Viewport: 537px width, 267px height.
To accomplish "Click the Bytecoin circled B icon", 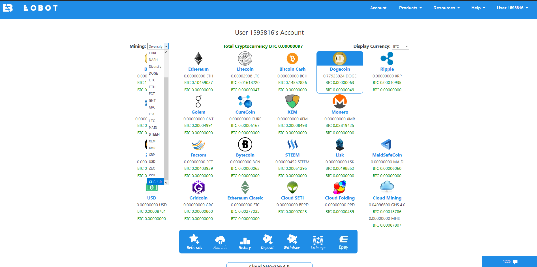I will tap(245, 144).
